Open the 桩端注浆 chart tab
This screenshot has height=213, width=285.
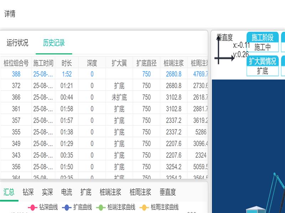pos(110,192)
